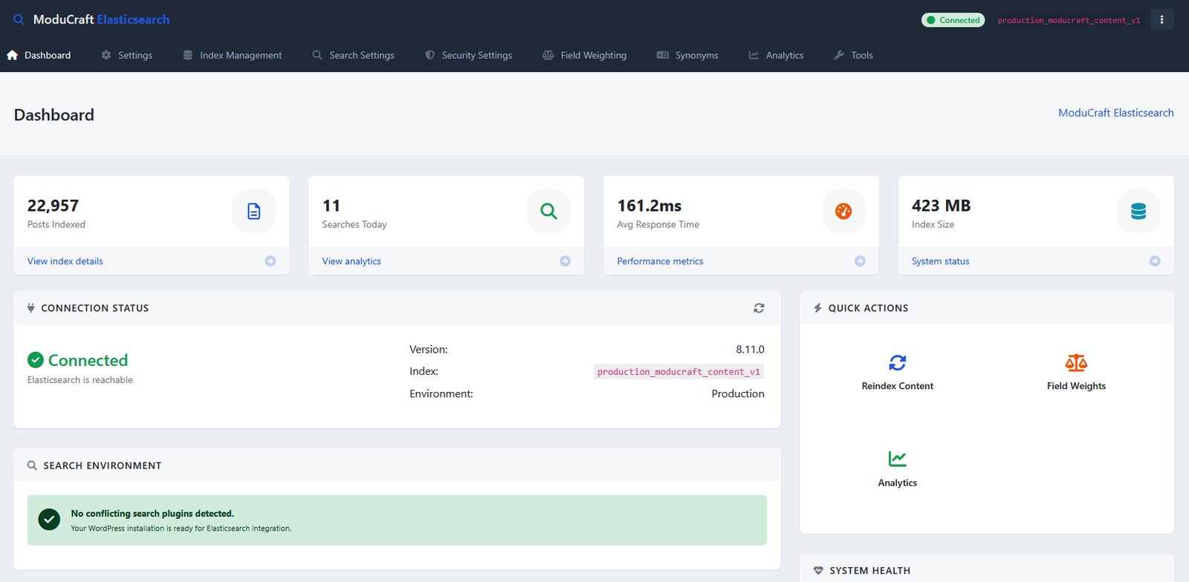Click the Elasticsearch is reachable text
The height and width of the screenshot is (582, 1189).
coord(80,380)
